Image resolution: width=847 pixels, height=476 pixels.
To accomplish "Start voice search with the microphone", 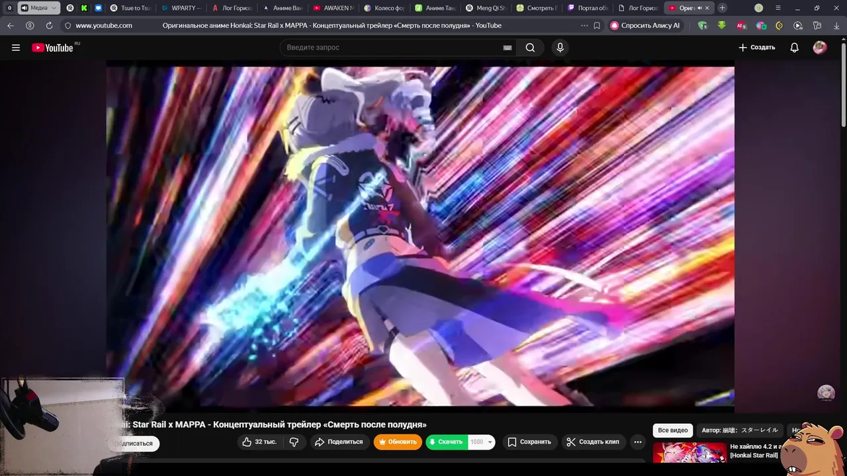I will click(x=560, y=48).
